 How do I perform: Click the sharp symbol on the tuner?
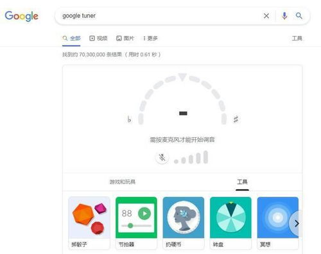coord(236,119)
